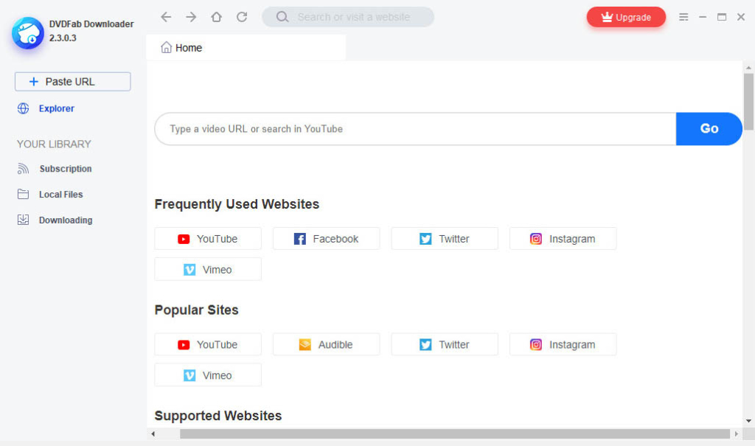Click the video URL or YouTube search field
The image size is (755, 446).
[x=416, y=129]
